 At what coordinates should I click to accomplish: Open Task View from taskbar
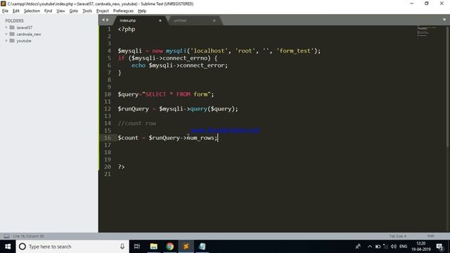coord(137,247)
